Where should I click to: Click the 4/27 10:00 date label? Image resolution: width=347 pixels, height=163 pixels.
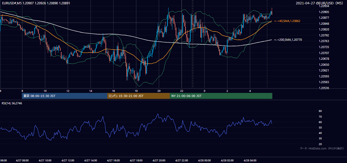[45, 160]
